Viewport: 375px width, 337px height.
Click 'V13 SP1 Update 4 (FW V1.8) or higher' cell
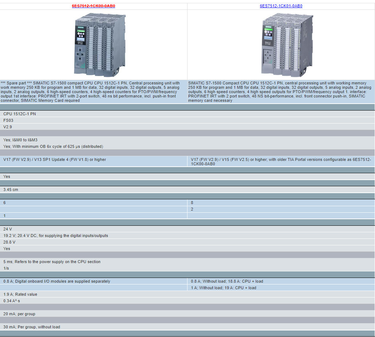click(94, 162)
